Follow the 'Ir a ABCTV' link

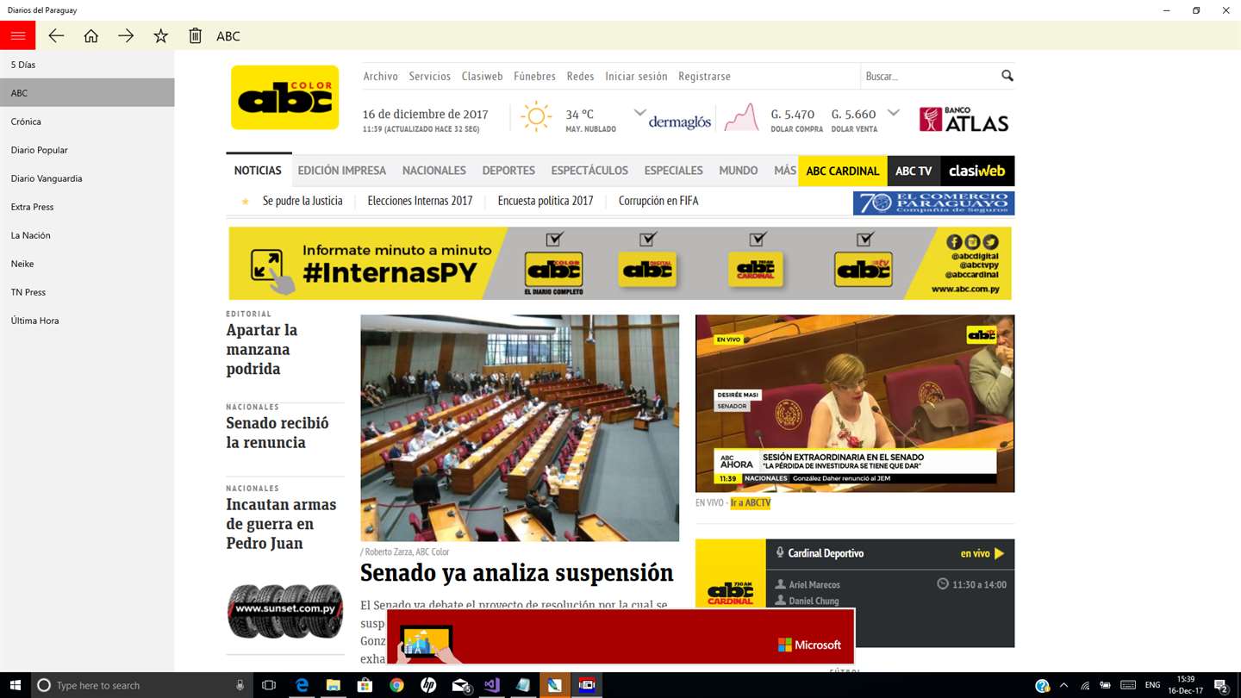751,502
